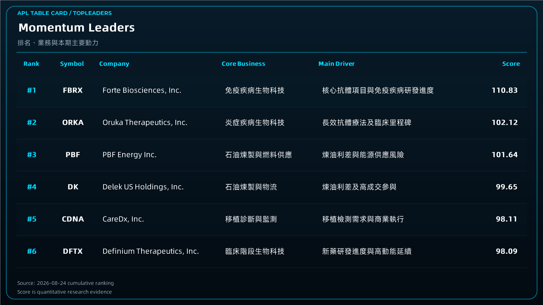Click PBF Energy Inc. company name
543x305 pixels.
[x=130, y=155]
